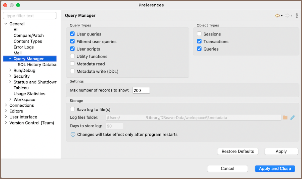Expand the Connections tree node
The width and height of the screenshot is (302, 179).
(x=6, y=105)
